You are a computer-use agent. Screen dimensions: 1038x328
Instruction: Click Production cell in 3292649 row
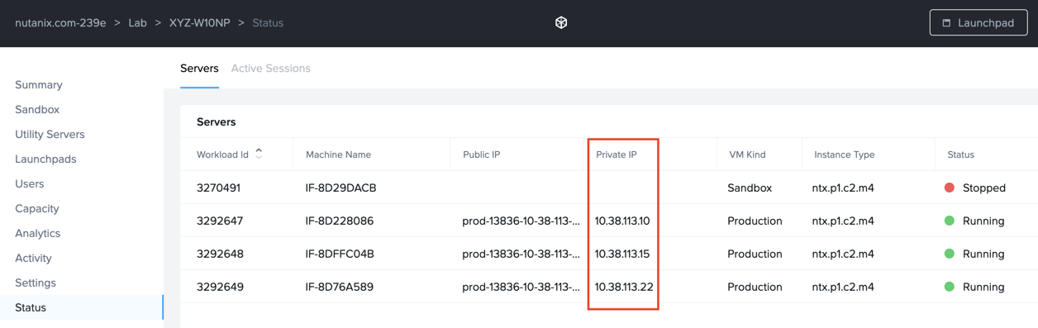(755, 287)
